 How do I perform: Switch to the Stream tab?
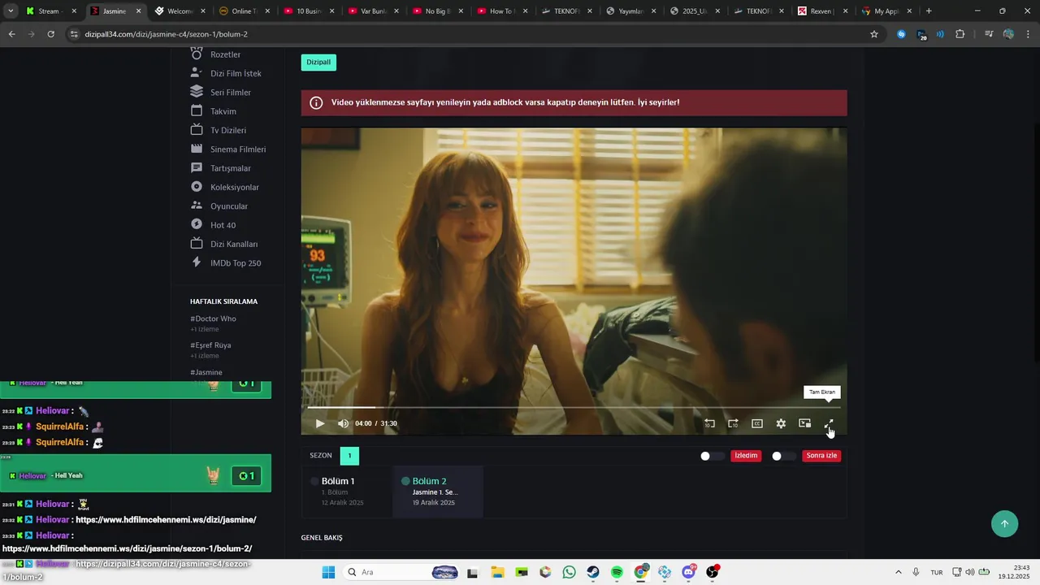(x=50, y=11)
